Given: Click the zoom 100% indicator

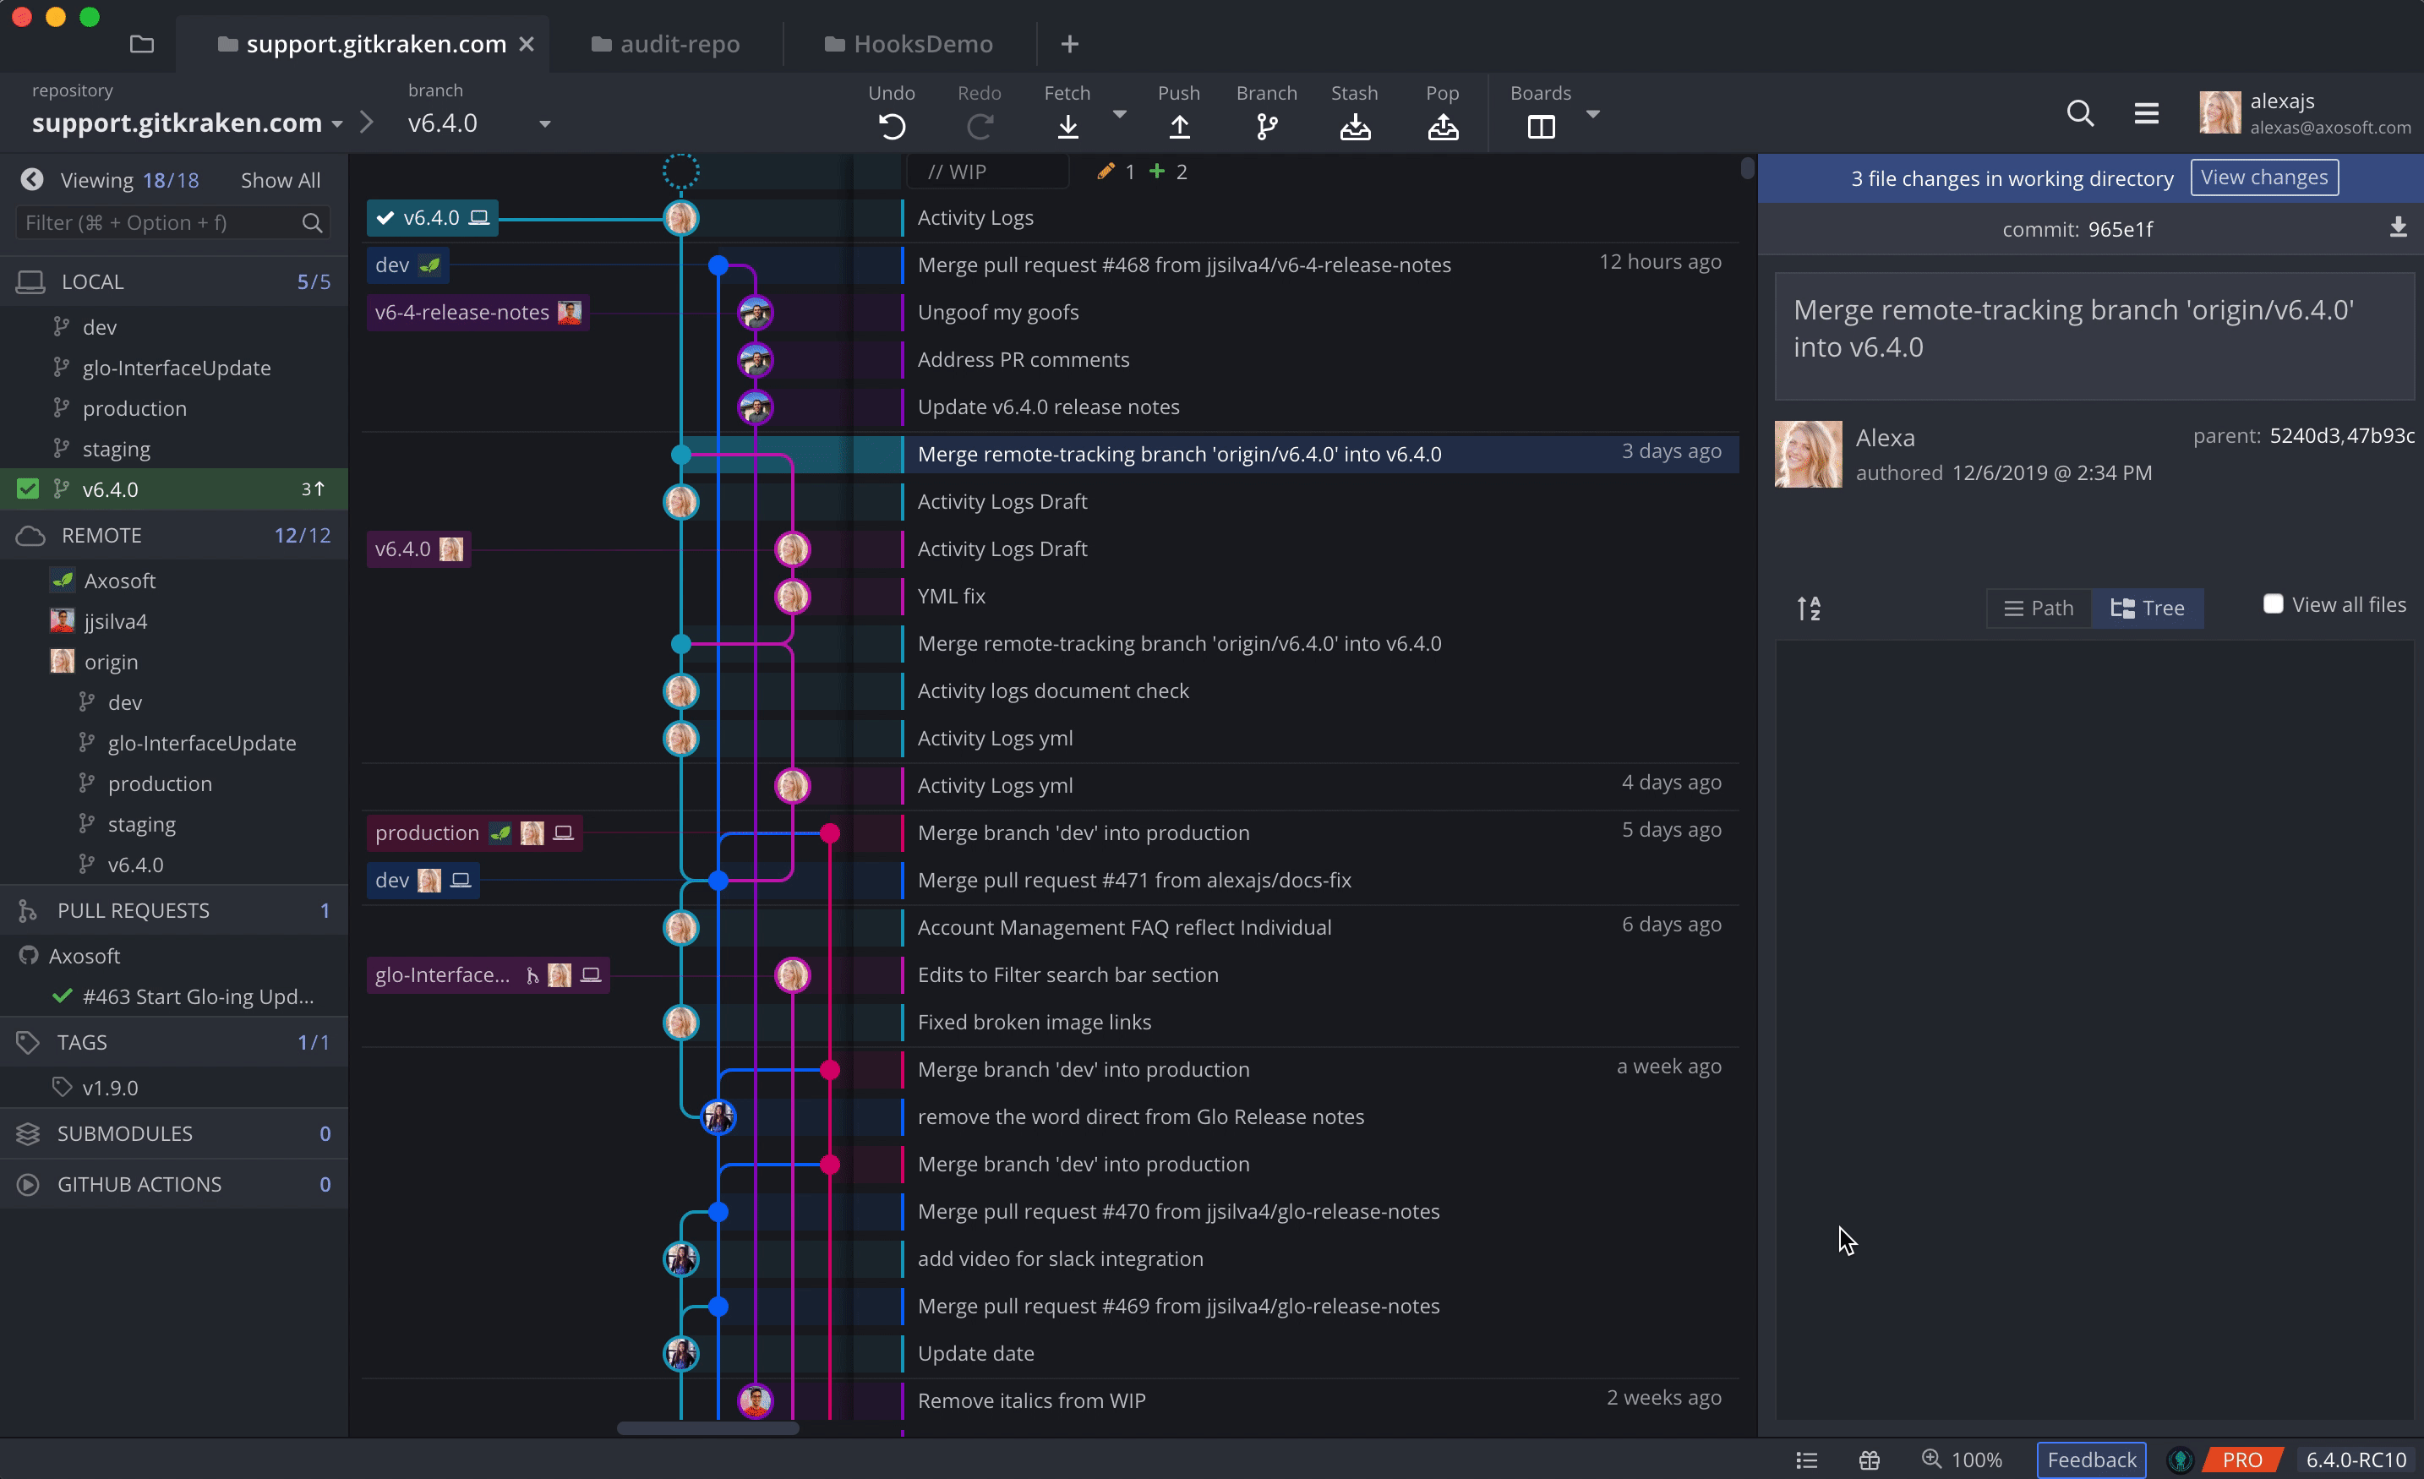Looking at the screenshot, I should tap(1962, 1460).
